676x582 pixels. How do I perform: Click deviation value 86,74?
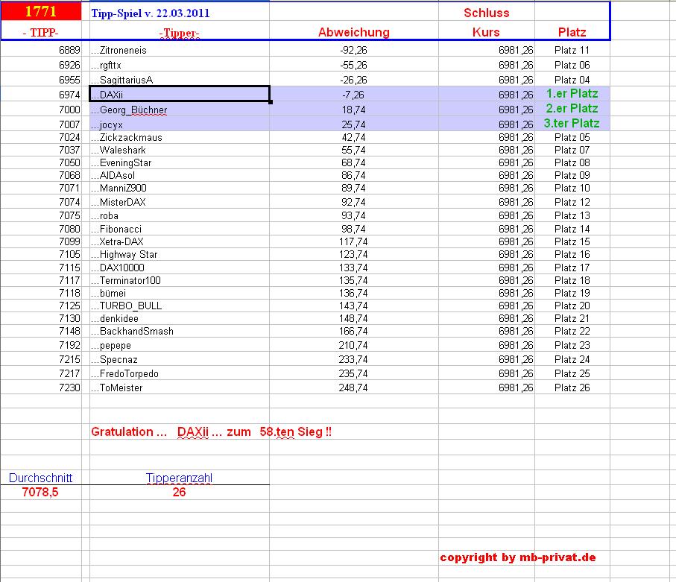(x=354, y=175)
